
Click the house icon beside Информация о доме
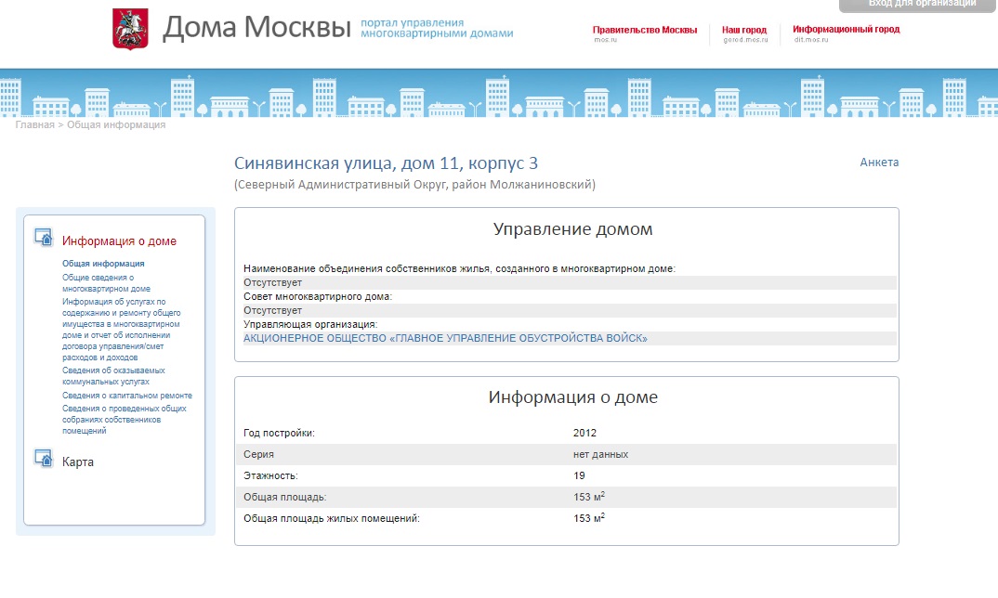click(43, 238)
